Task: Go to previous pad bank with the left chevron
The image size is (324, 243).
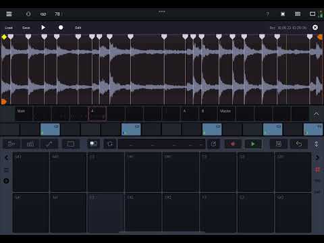Action: 6,158
